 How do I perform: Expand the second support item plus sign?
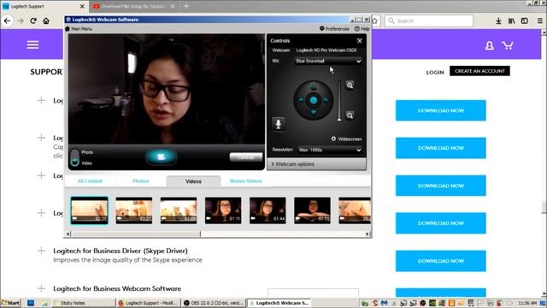click(x=41, y=138)
